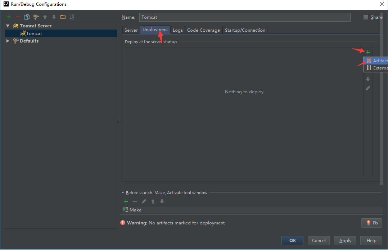Select the Tomcat configuration item
Screen dimensions: 388x250
61,33
